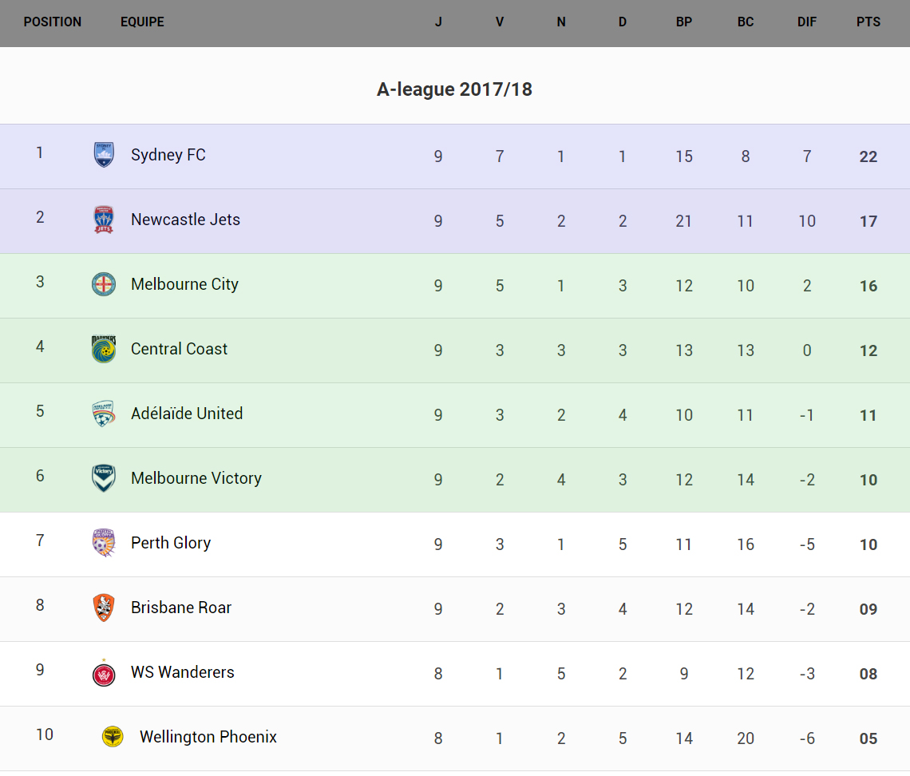Click the BP goals-for column header
The height and width of the screenshot is (776, 910).
pos(684,22)
